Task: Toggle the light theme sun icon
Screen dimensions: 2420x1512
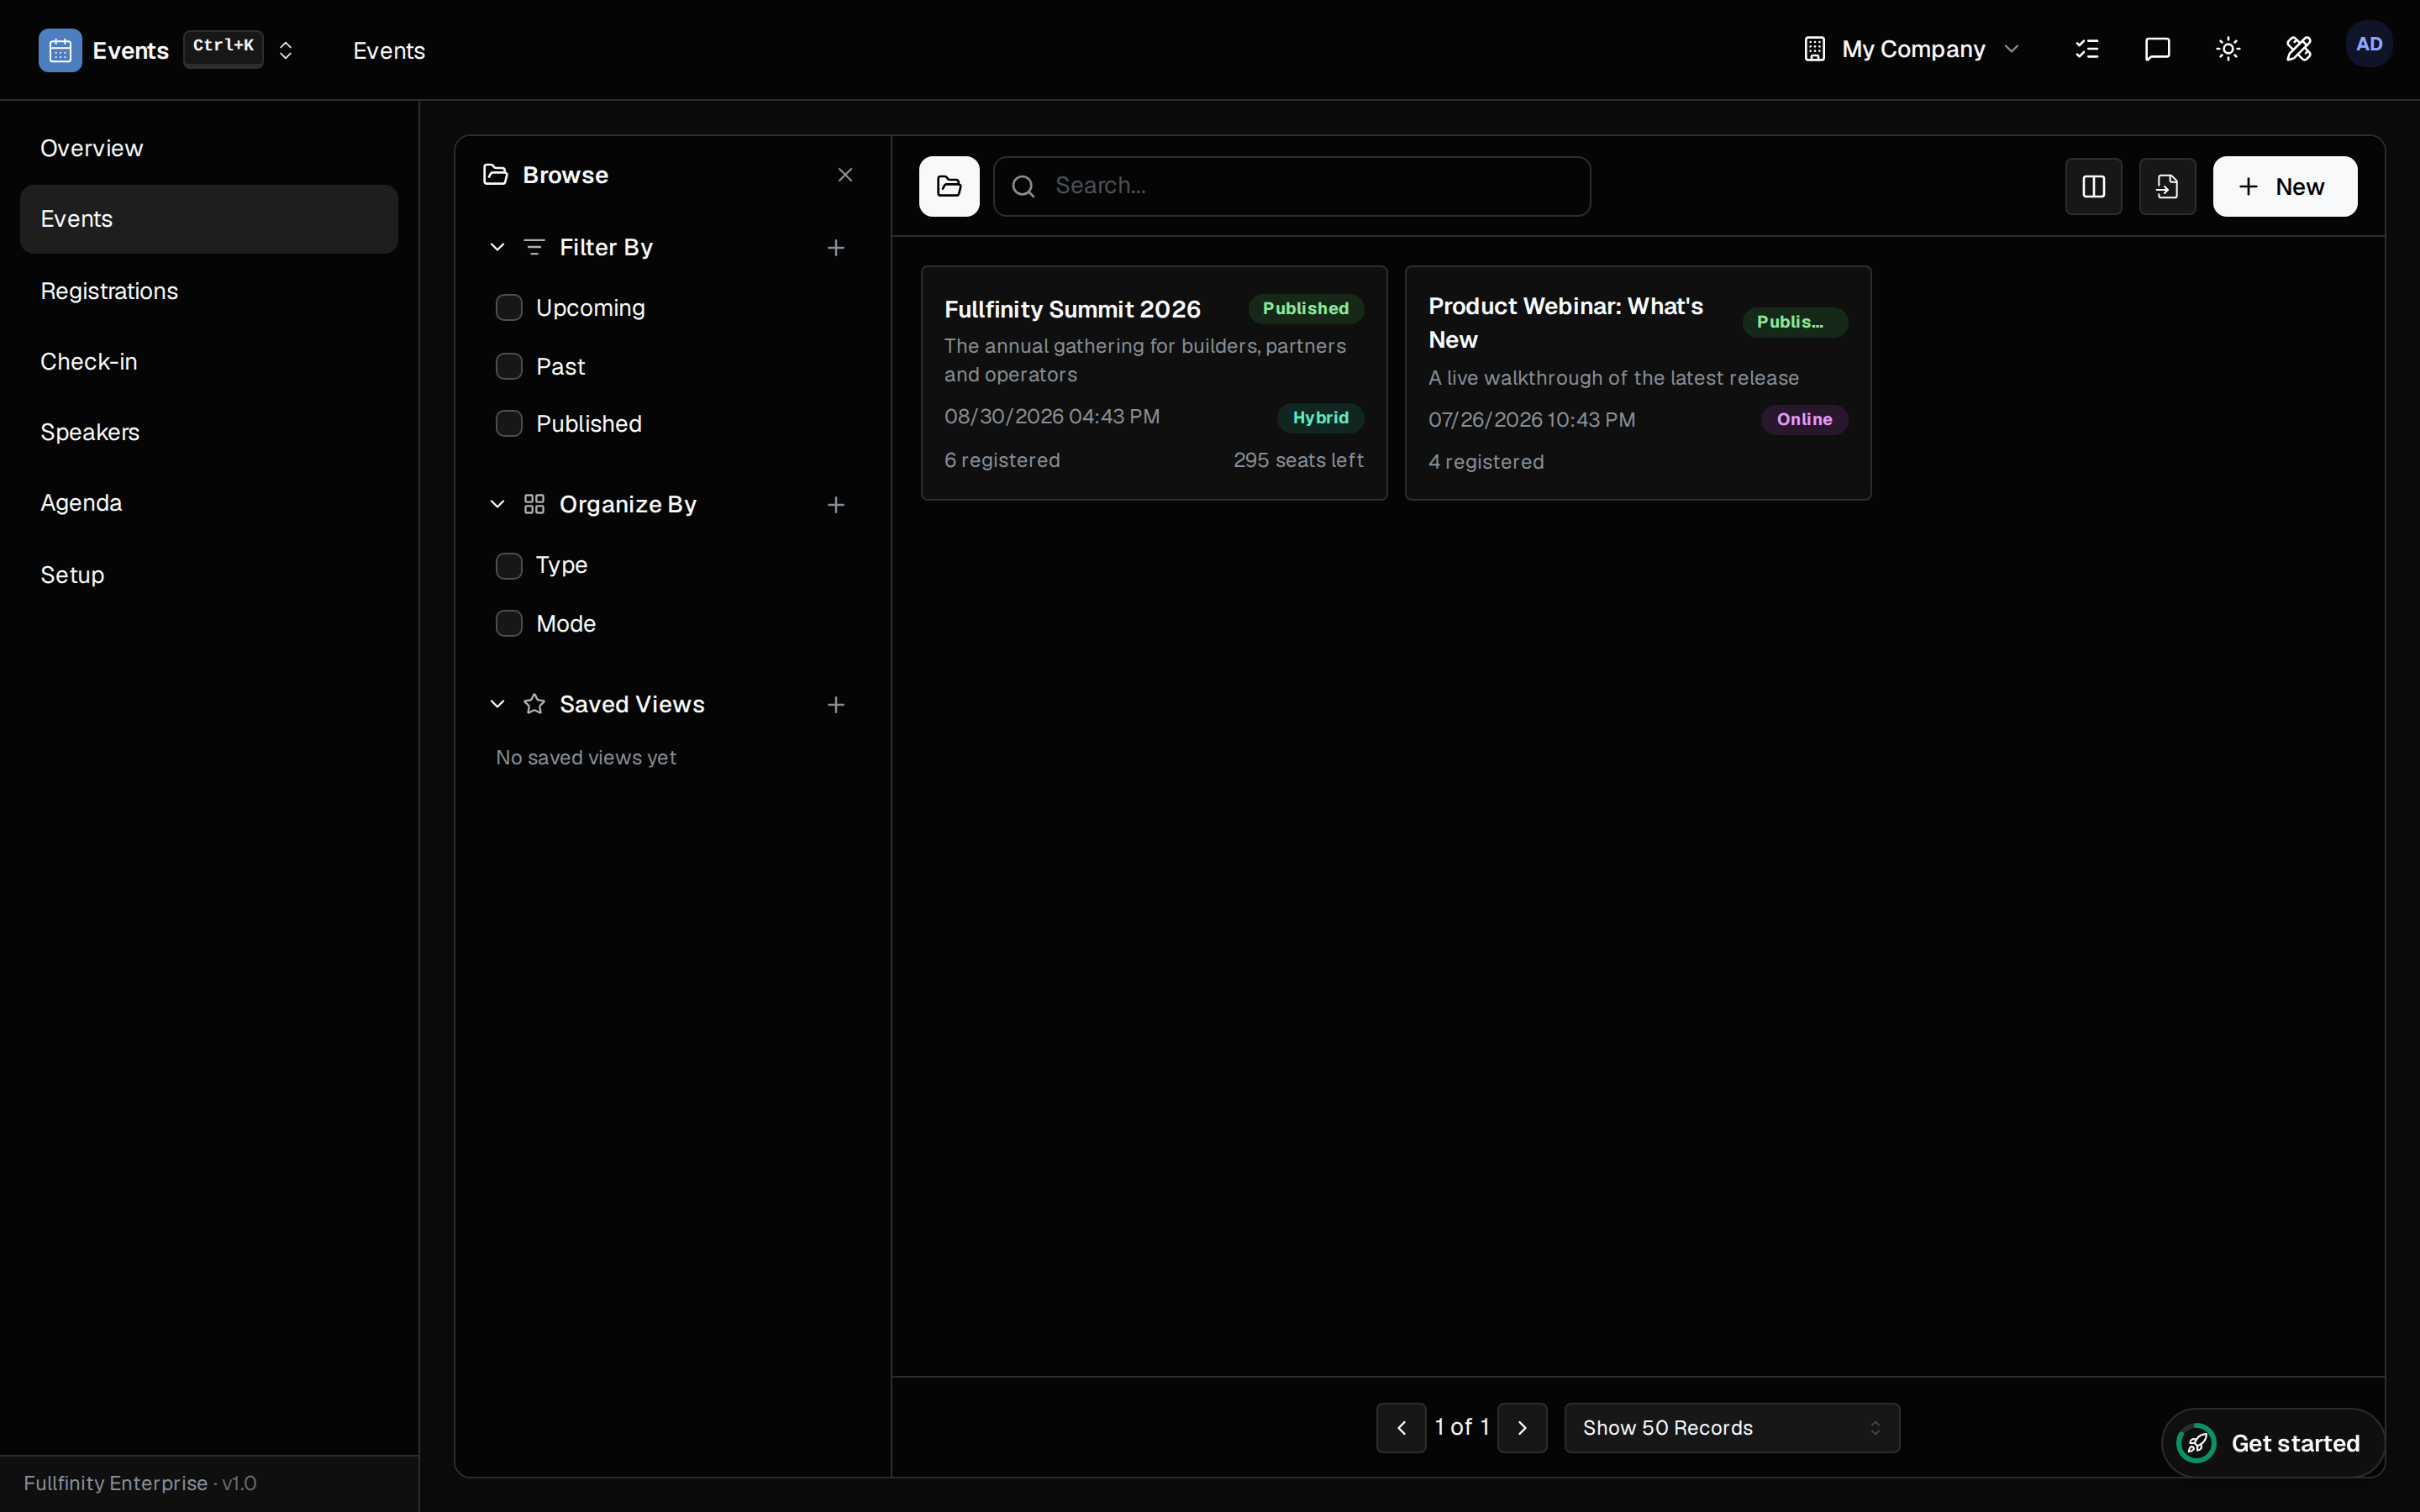Action: pos(2228,49)
